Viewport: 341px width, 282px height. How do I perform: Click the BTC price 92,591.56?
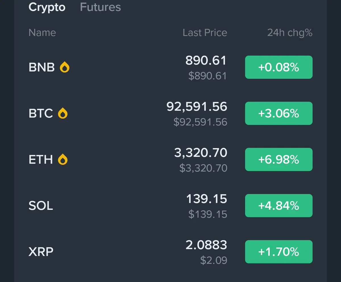(x=197, y=107)
